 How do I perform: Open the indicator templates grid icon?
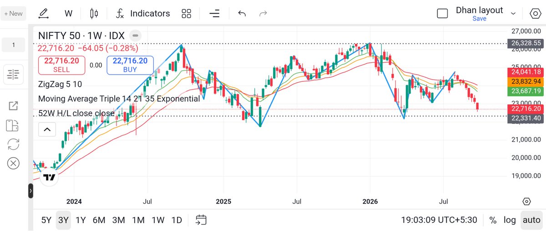pyautogui.click(x=186, y=14)
